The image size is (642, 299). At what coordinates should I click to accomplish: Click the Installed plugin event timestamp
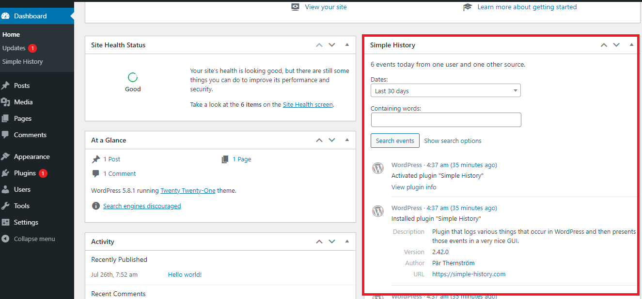pos(462,208)
